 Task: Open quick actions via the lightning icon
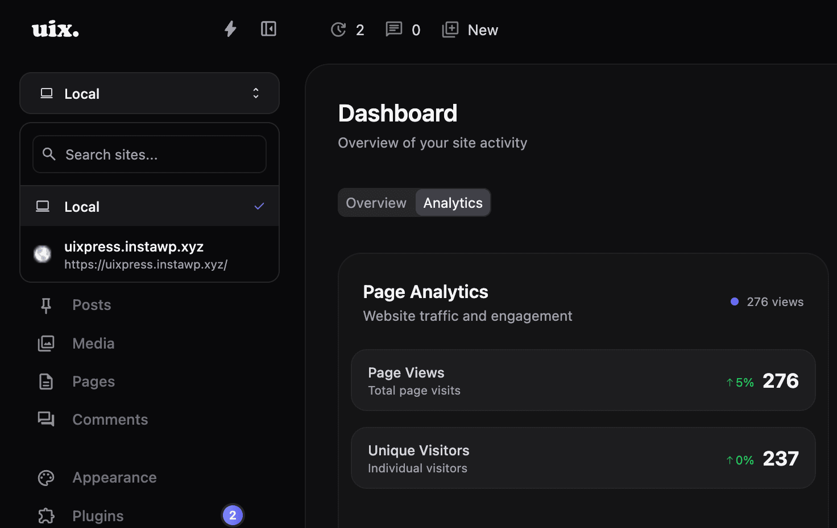coord(230,29)
